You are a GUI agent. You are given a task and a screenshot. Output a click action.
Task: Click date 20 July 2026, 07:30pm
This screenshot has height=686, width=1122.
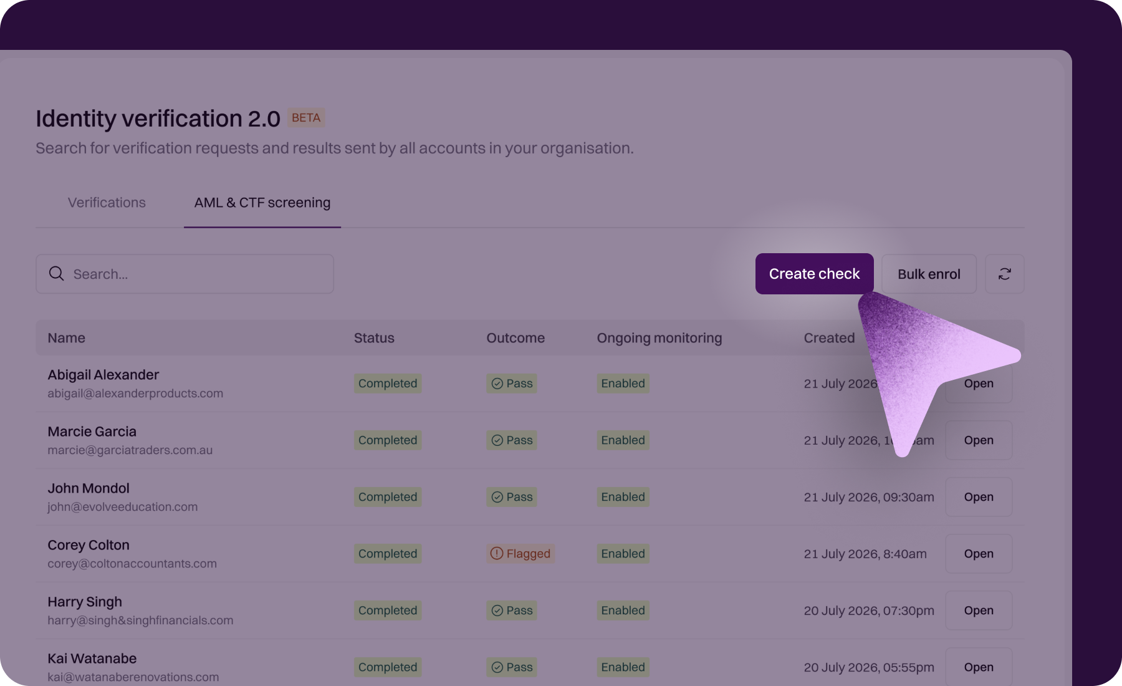pos(869,611)
